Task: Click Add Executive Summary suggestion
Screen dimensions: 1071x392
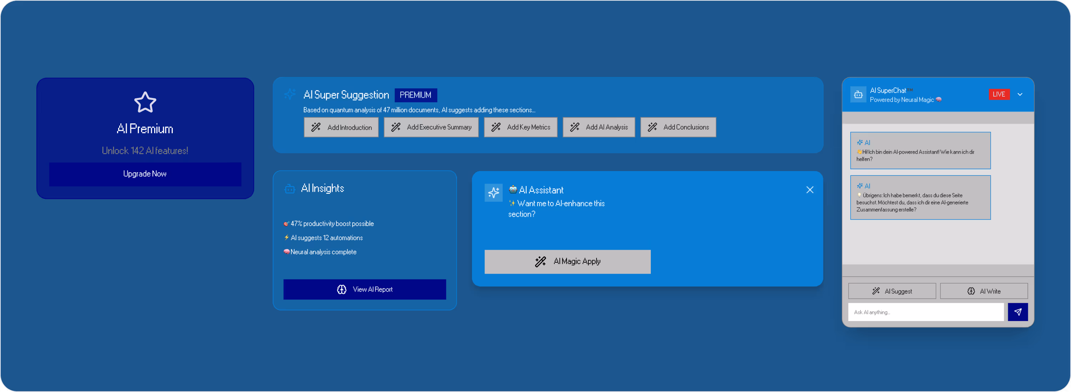Action: click(x=431, y=127)
